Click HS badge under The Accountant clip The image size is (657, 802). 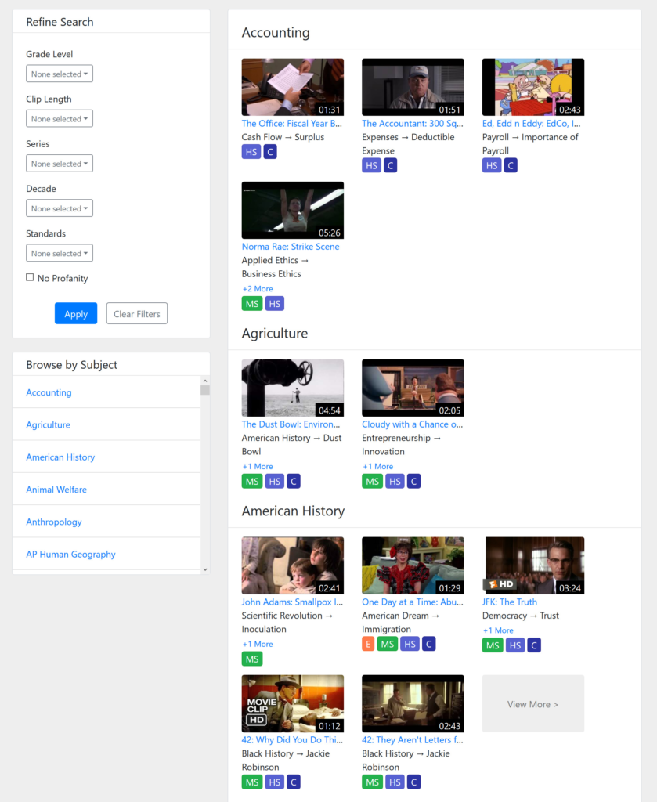(x=371, y=166)
